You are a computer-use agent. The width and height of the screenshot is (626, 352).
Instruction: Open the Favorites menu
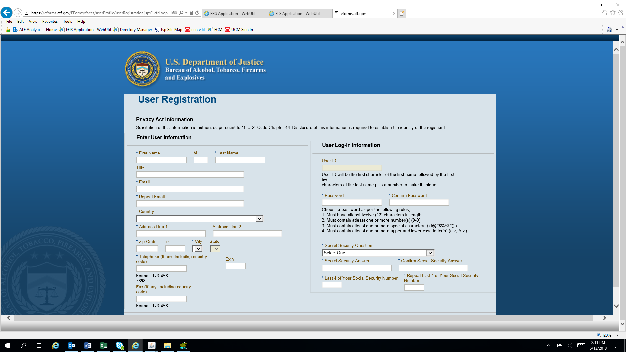(x=50, y=22)
